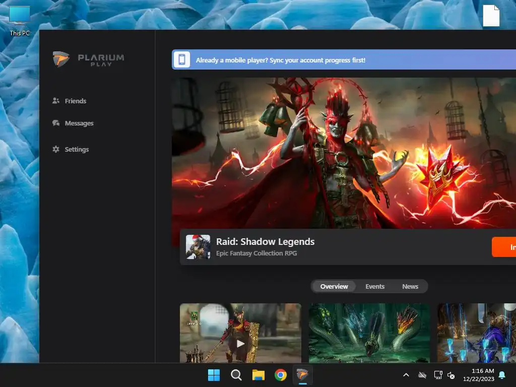Click the Raid: Shadow Legends game icon
Screen dimensions: 516x387
pos(198,247)
